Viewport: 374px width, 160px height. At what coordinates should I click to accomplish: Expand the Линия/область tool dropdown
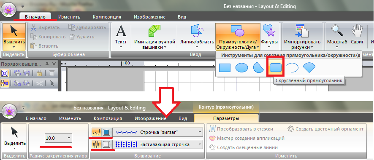coord(197,45)
